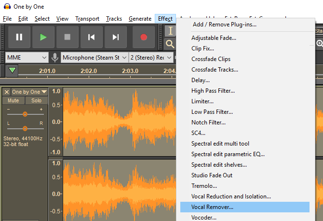This screenshot has width=323, height=221.
Task: Click the Pause transport button
Action: 19,37
